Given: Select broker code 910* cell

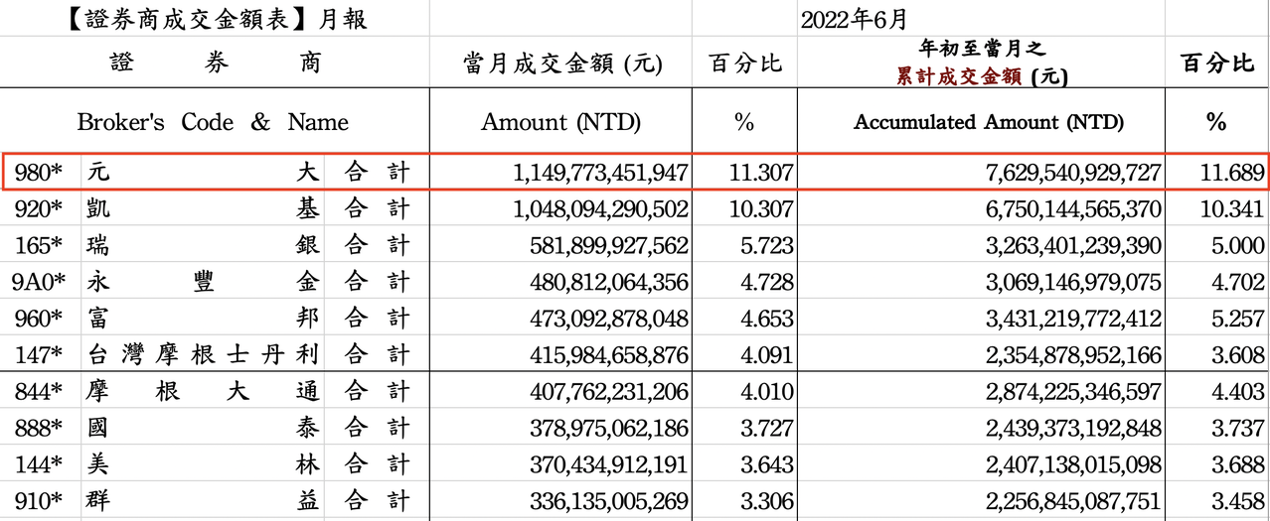Looking at the screenshot, I should coord(39,500).
